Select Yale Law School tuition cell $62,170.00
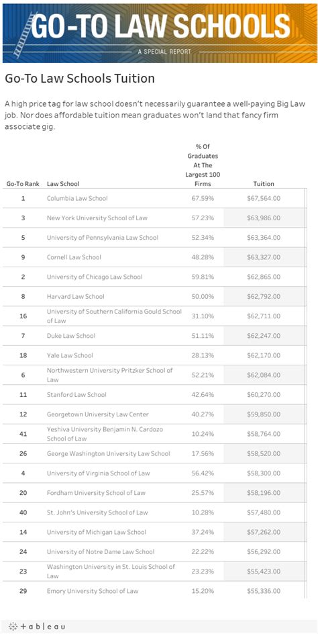 [x=264, y=355]
